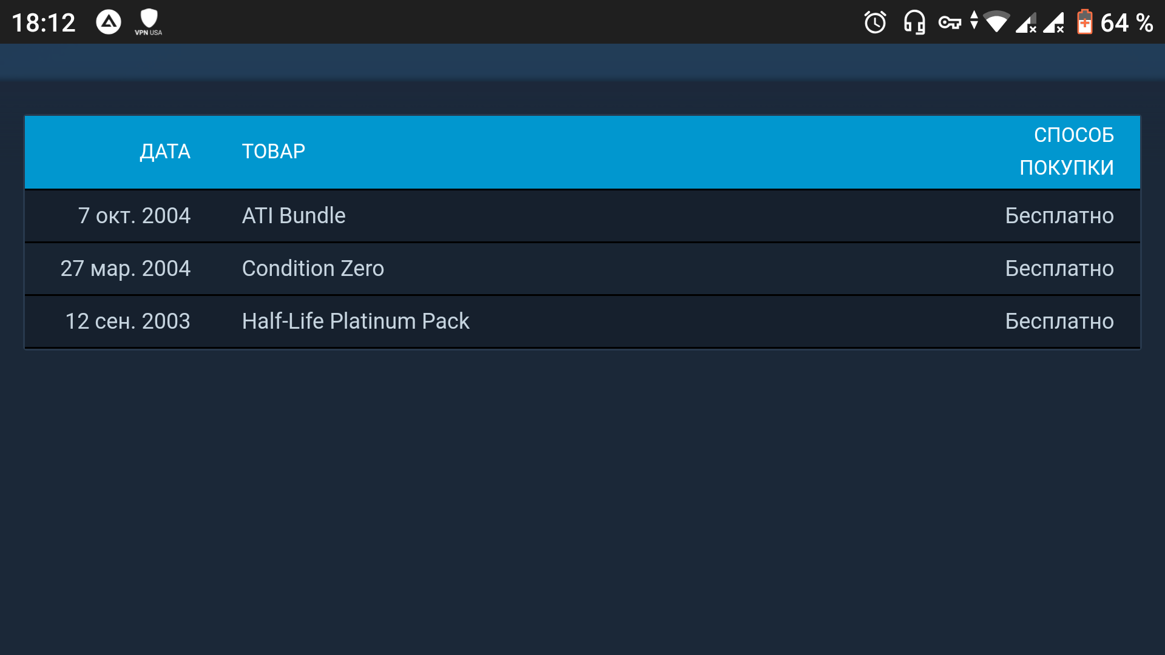Viewport: 1165px width, 655px height.
Task: Tap the 12 сен. 2003 date
Action: [x=128, y=321]
